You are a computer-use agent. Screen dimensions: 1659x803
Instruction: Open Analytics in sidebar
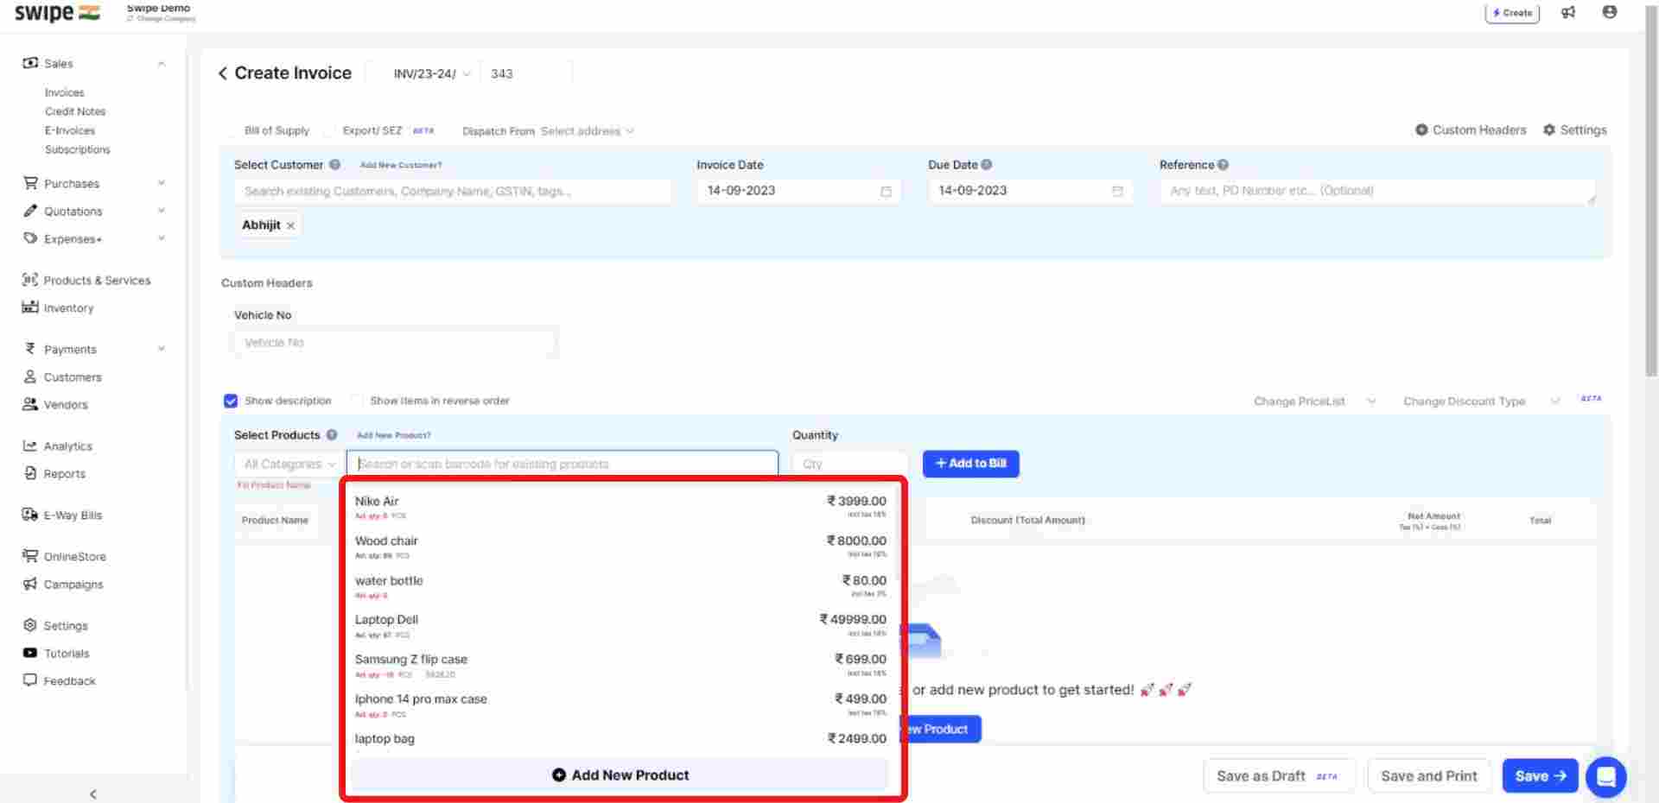[x=57, y=446]
